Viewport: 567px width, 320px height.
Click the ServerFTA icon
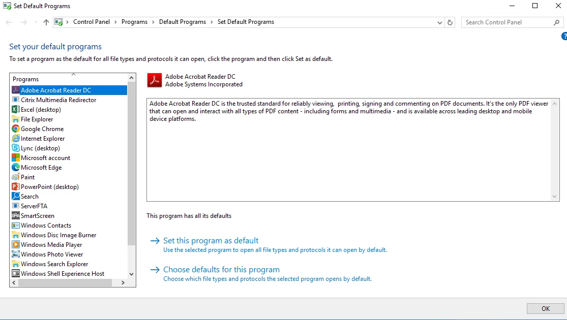tap(16, 206)
